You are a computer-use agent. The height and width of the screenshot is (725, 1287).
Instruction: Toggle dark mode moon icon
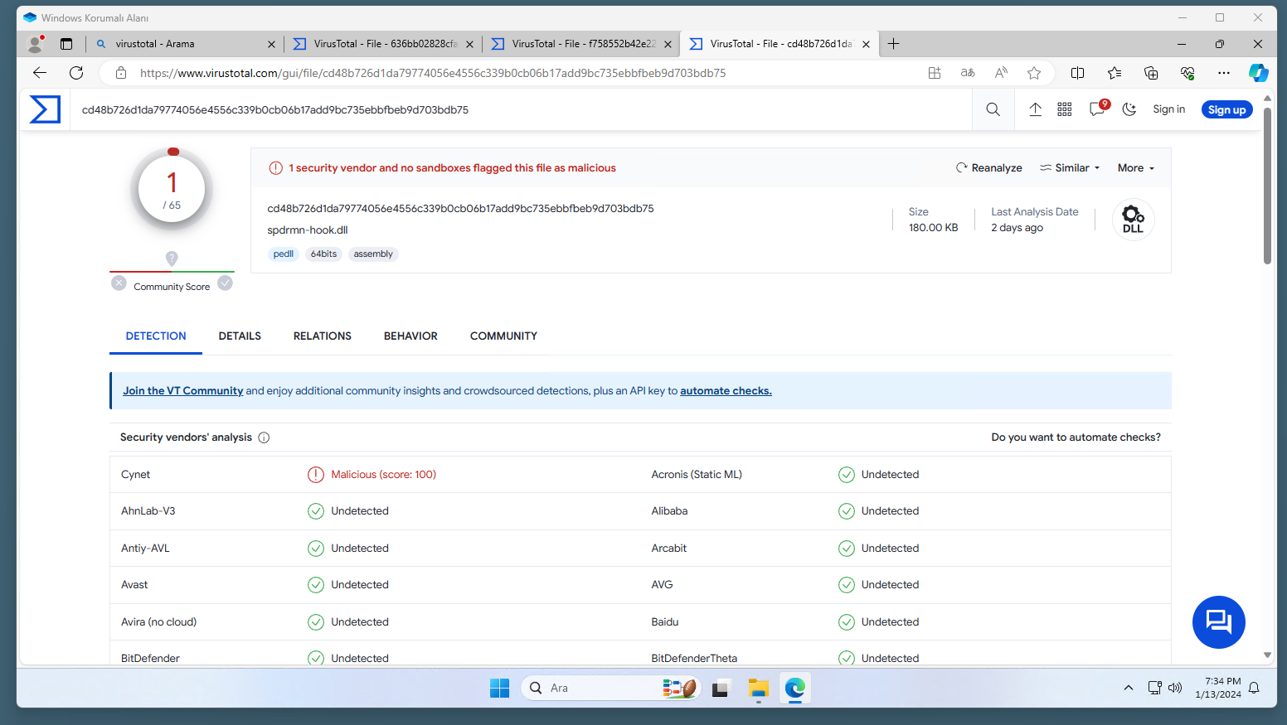[x=1129, y=109]
